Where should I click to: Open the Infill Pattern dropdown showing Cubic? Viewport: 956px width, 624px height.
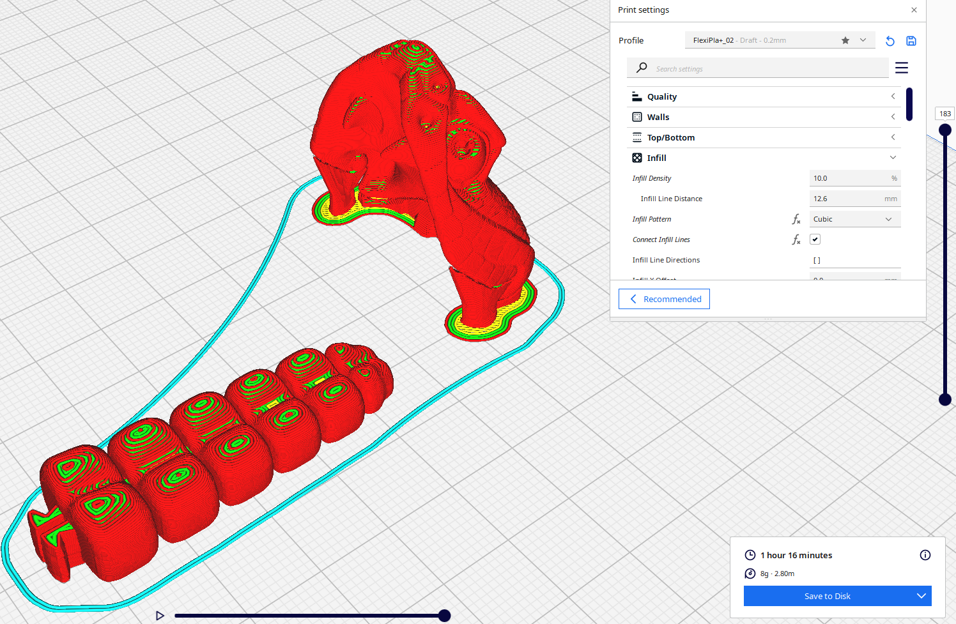855,218
